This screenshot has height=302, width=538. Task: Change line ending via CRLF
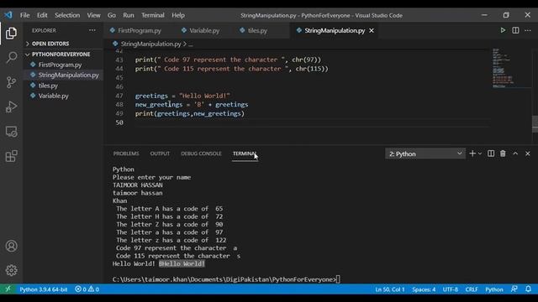[x=472, y=289]
